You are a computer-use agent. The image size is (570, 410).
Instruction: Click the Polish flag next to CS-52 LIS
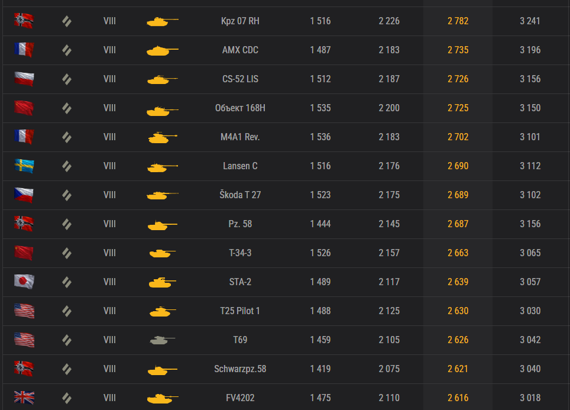24,79
